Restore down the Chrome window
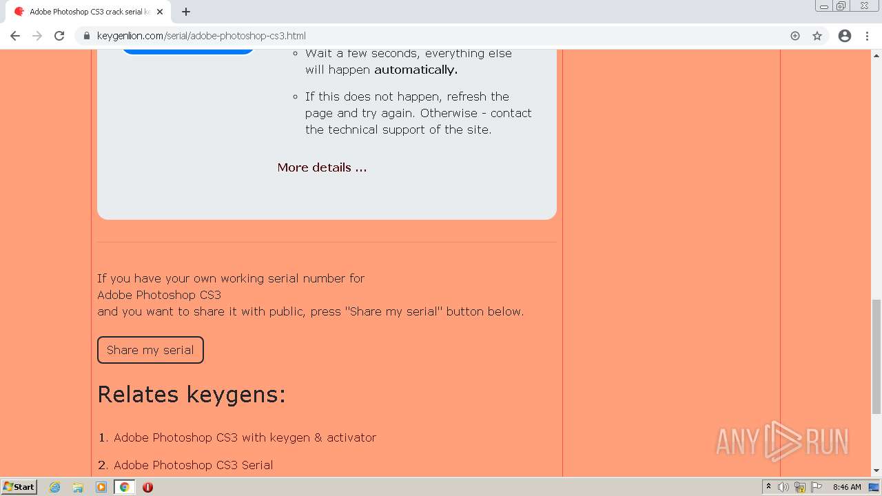882x496 pixels. pos(841,6)
